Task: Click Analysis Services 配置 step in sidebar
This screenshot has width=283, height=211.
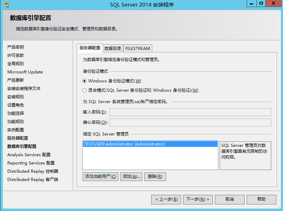Action: (x=29, y=155)
